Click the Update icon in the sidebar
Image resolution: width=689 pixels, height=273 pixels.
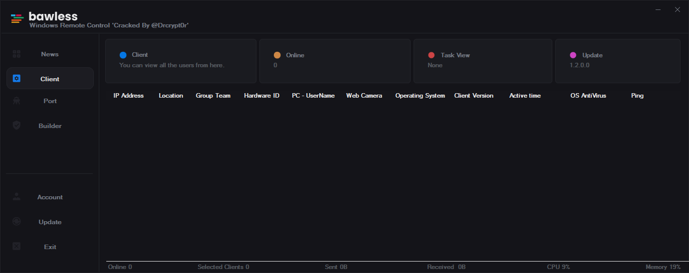click(16, 222)
